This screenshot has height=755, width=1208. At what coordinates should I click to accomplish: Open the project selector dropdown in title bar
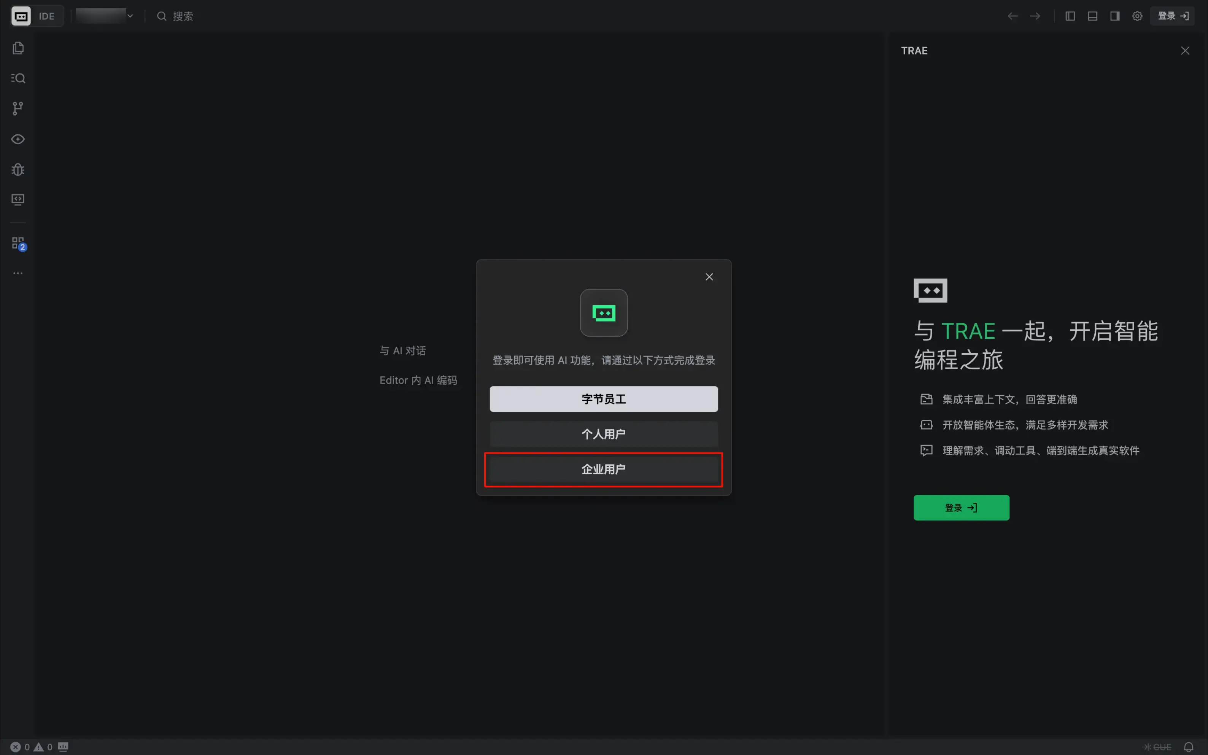(105, 16)
